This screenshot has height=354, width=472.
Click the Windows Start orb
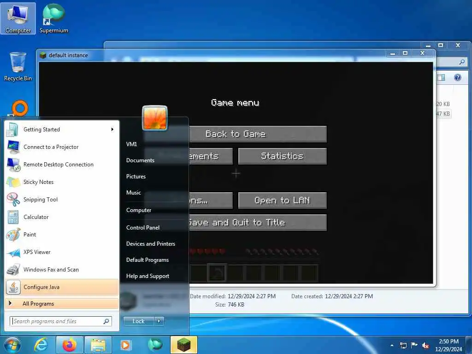point(12,345)
